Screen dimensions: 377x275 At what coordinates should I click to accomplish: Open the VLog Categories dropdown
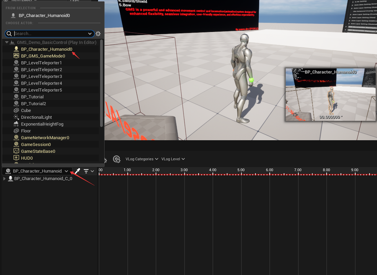(x=142, y=159)
